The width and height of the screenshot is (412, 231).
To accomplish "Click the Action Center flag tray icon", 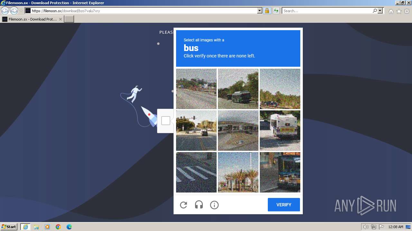I will [x=381, y=227].
